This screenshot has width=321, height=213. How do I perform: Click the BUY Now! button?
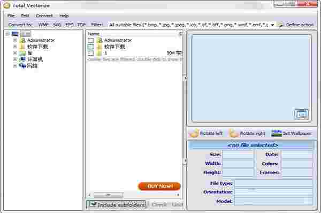(159, 186)
